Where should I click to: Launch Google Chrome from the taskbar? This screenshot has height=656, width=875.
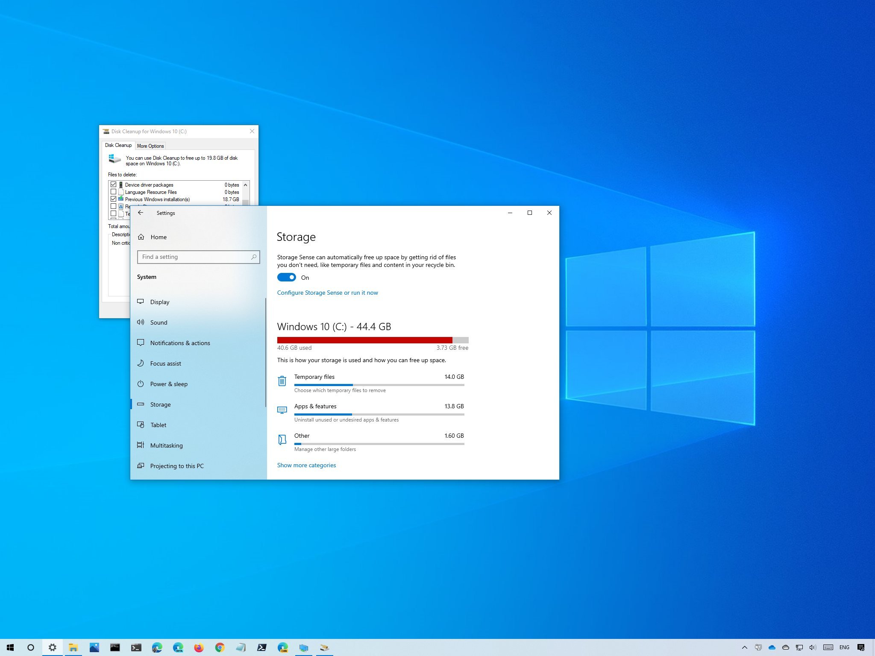[220, 647]
